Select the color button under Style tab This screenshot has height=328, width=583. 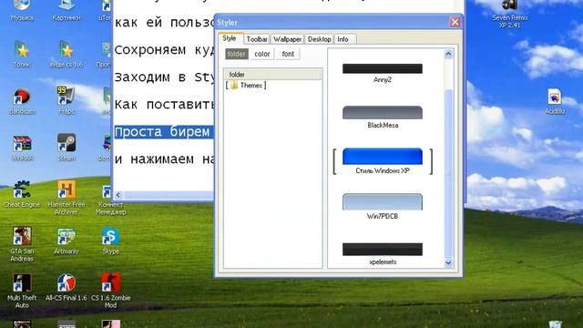(262, 54)
